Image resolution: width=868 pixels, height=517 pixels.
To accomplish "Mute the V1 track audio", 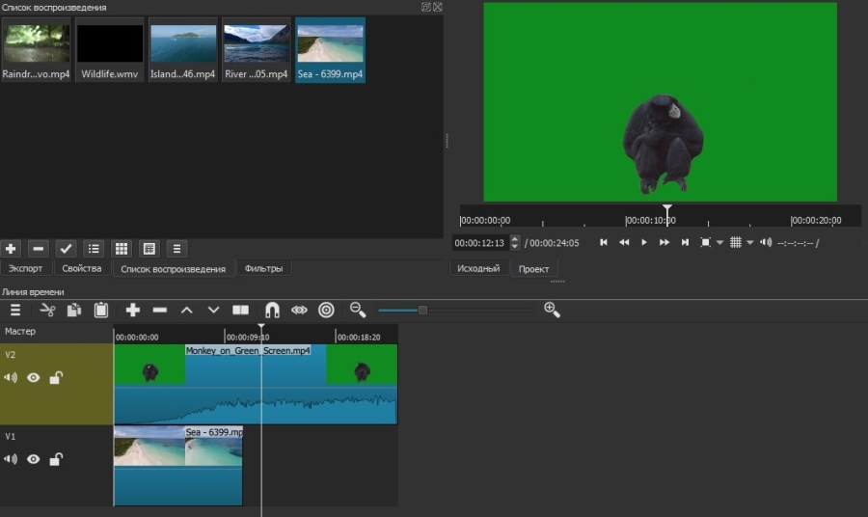I will click(x=11, y=459).
